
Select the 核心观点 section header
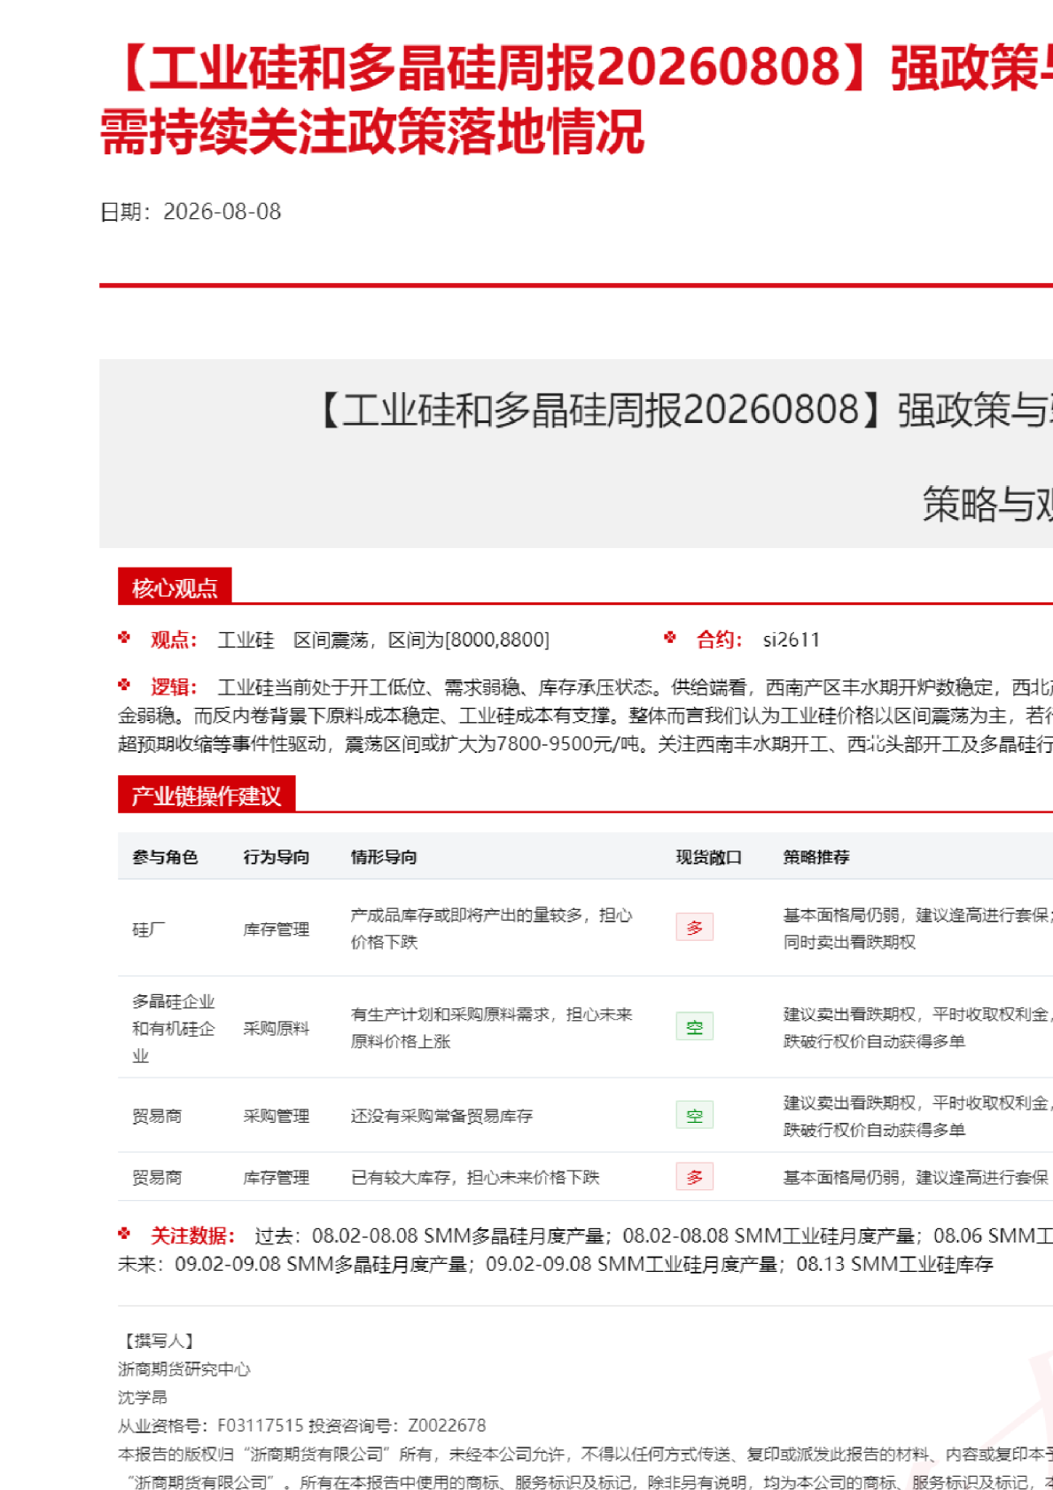pyautogui.click(x=175, y=587)
